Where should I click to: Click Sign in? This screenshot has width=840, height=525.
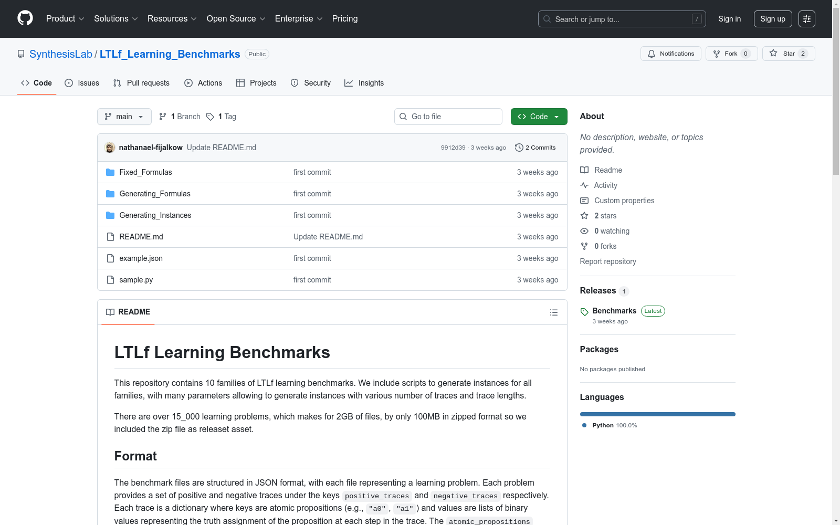point(730,19)
